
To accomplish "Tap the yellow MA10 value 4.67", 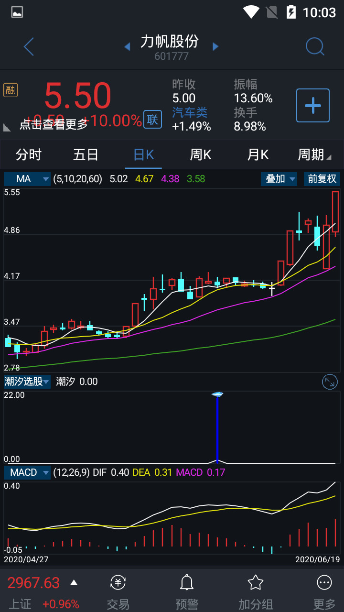I will click(x=144, y=179).
